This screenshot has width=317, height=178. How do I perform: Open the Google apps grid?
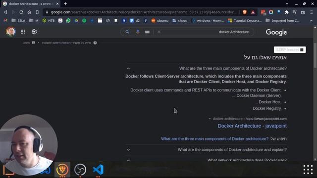[23, 32]
